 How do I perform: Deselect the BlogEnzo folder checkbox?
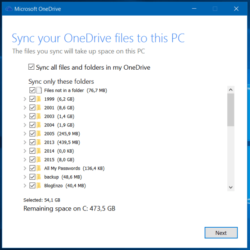(32, 185)
